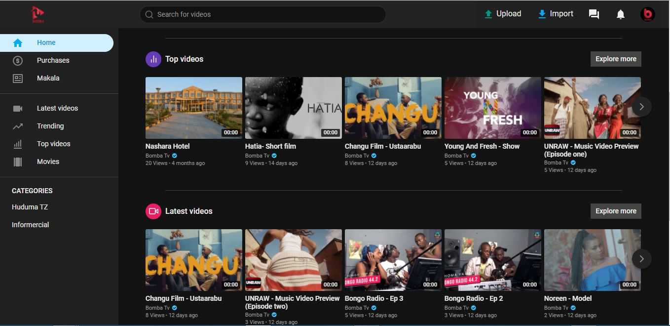Click the Purchases dollar icon
Image resolution: width=670 pixels, height=326 pixels.
point(18,60)
